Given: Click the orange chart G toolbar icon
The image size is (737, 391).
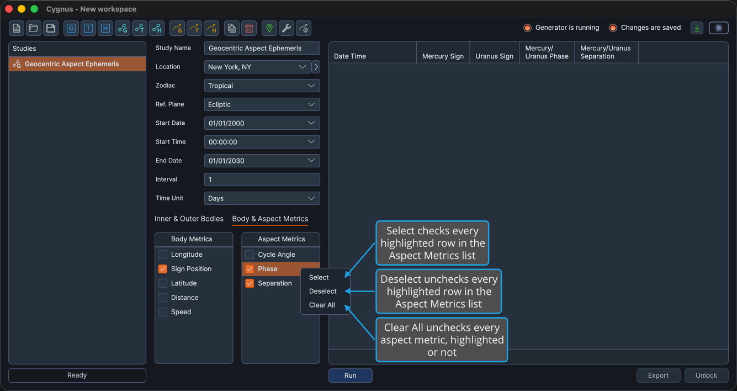Looking at the screenshot, I should (x=177, y=28).
